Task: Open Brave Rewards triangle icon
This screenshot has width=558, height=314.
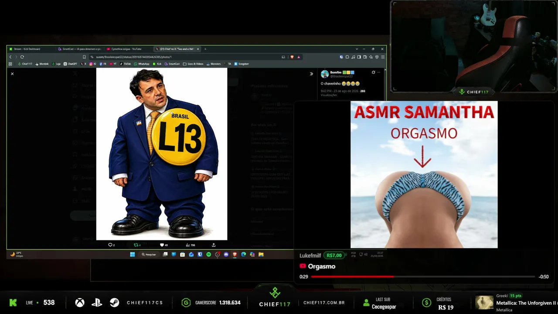Action: click(x=299, y=57)
